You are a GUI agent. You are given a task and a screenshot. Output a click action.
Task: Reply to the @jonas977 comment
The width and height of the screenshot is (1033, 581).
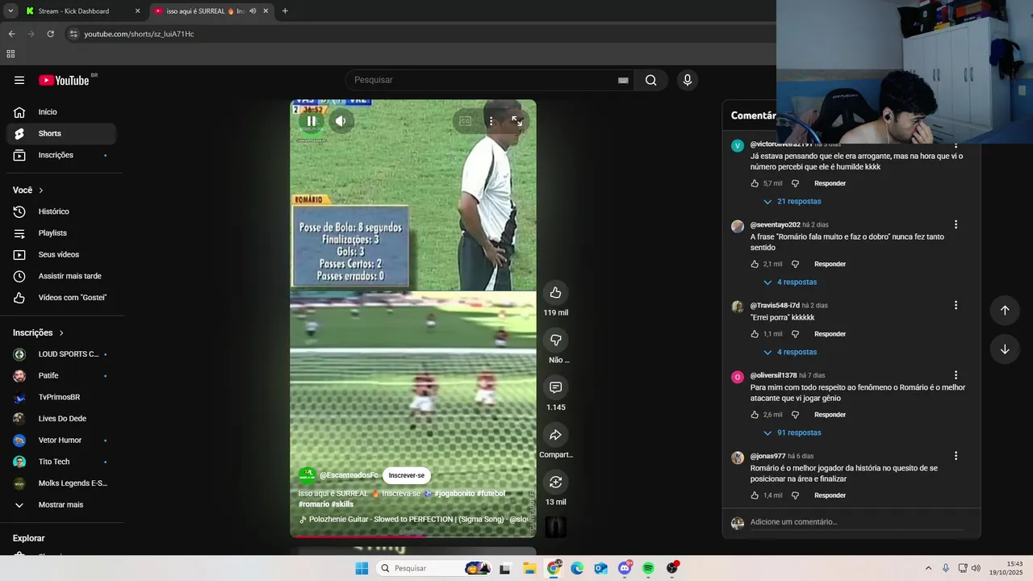coord(830,495)
